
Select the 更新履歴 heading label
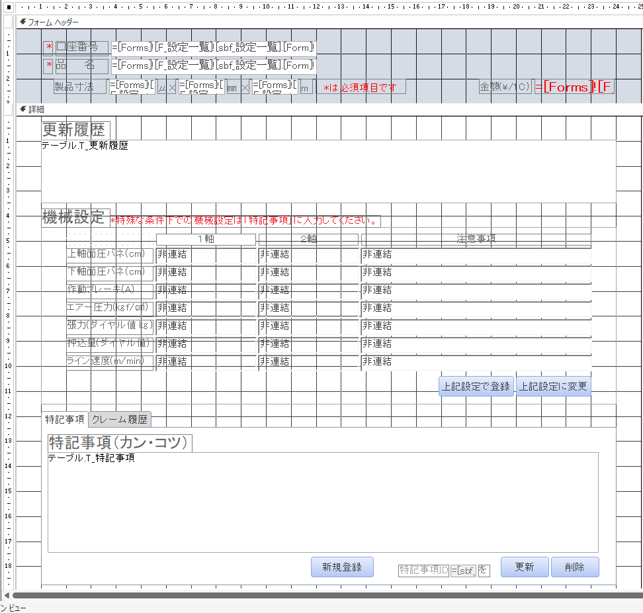(x=75, y=130)
